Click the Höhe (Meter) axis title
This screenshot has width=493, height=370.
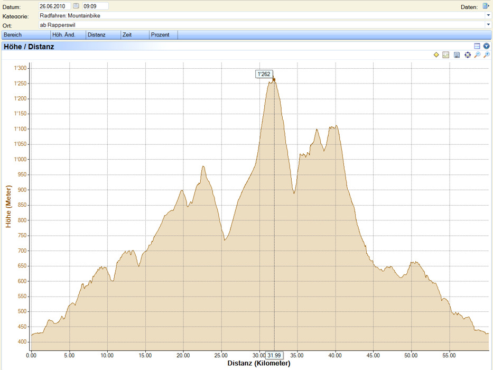click(x=8, y=206)
